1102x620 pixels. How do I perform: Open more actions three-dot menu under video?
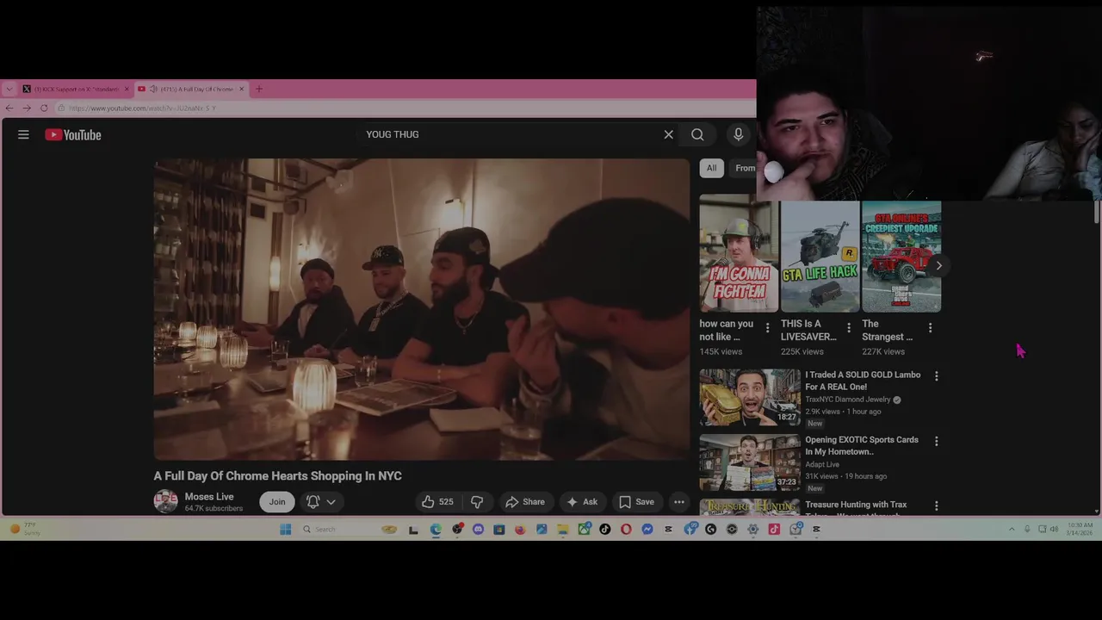pos(679,502)
